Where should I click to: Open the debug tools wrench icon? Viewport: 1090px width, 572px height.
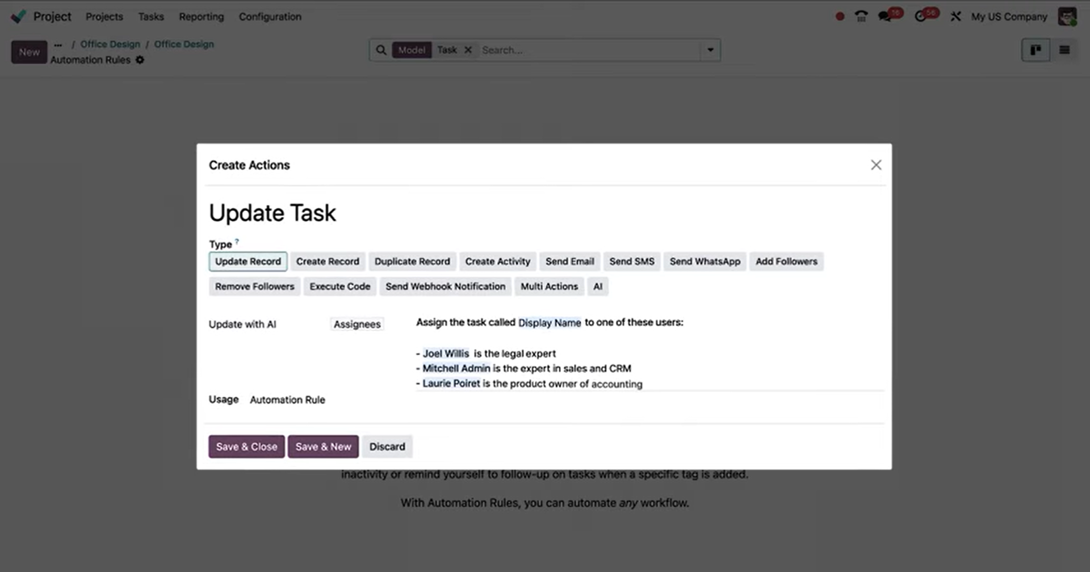pyautogui.click(x=956, y=16)
